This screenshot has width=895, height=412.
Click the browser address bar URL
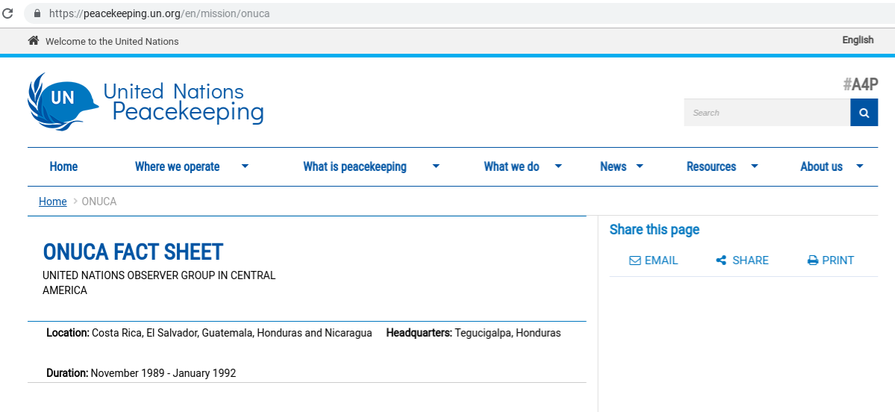click(159, 13)
